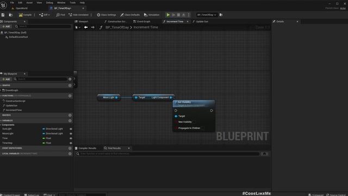Image resolution: width=348 pixels, height=196 pixels.
Task: Open the Debug menu
Action: pos(49,3)
